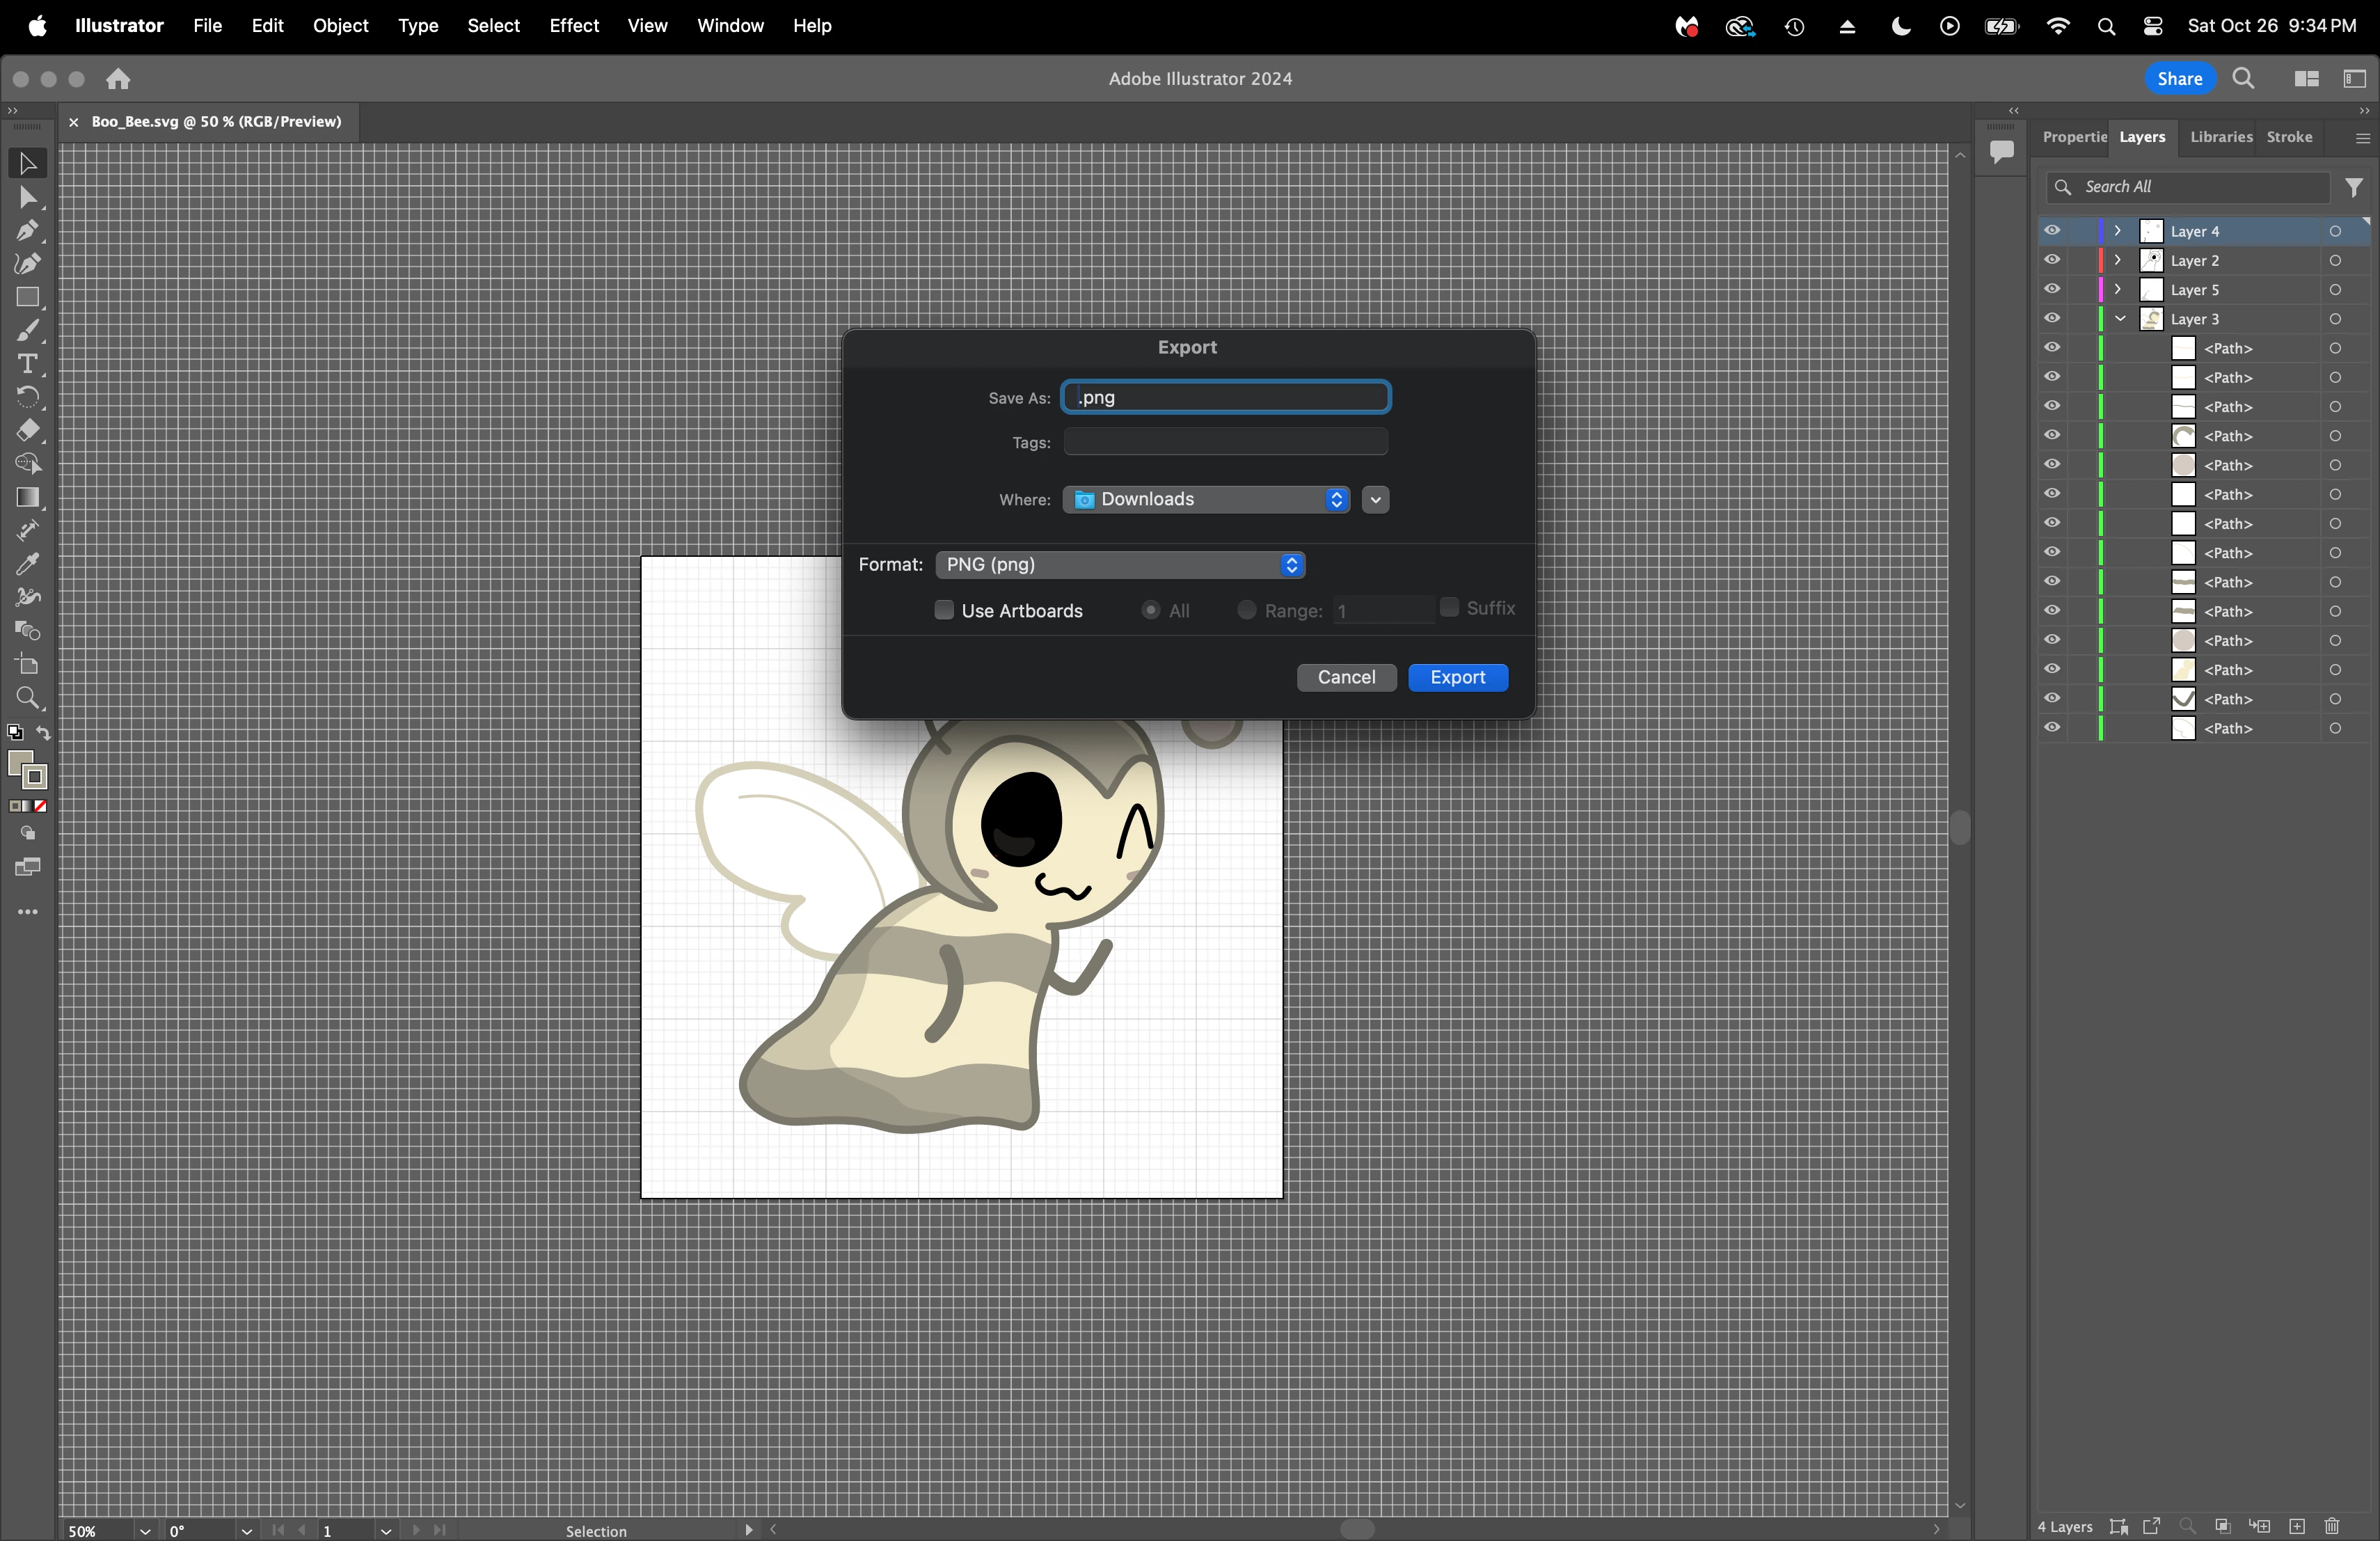Viewport: 2380px width, 1541px height.
Task: Select the Eraser tool
Action: tap(27, 431)
